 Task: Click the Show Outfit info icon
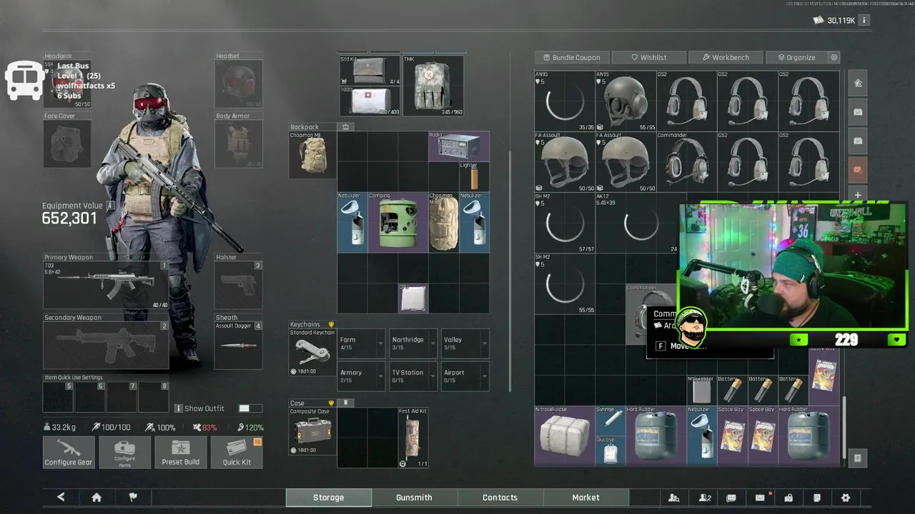(179, 408)
